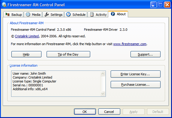The image size is (172, 118).
Task: Click the 'Serial no.: 00000001' line
Action: click(28, 85)
